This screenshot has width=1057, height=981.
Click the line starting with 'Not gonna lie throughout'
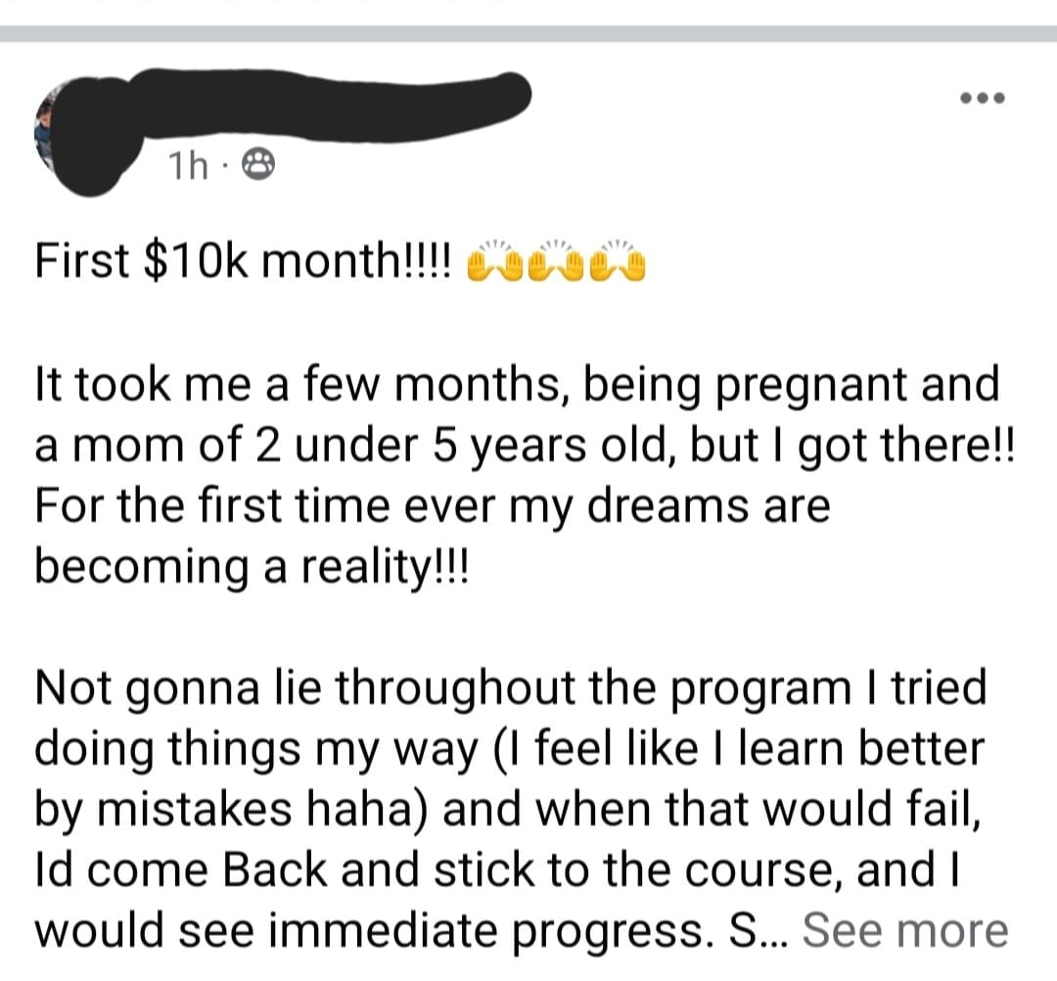[510, 689]
